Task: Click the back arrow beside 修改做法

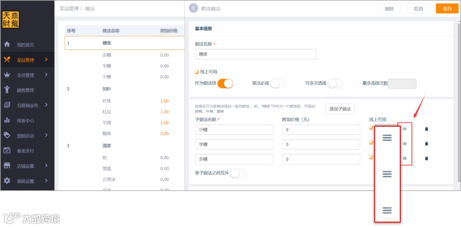Action: point(193,8)
